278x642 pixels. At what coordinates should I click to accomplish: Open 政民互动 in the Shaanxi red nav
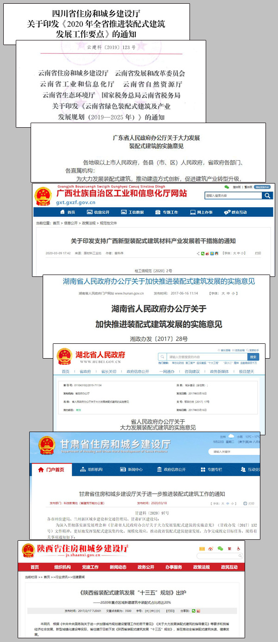[x=229, y=567]
